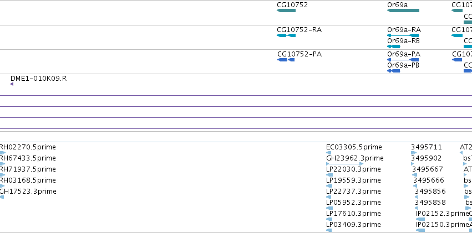Click the GH17523.3prime EST label
Image resolution: width=472 pixels, height=233 pixels.
(x=28, y=191)
